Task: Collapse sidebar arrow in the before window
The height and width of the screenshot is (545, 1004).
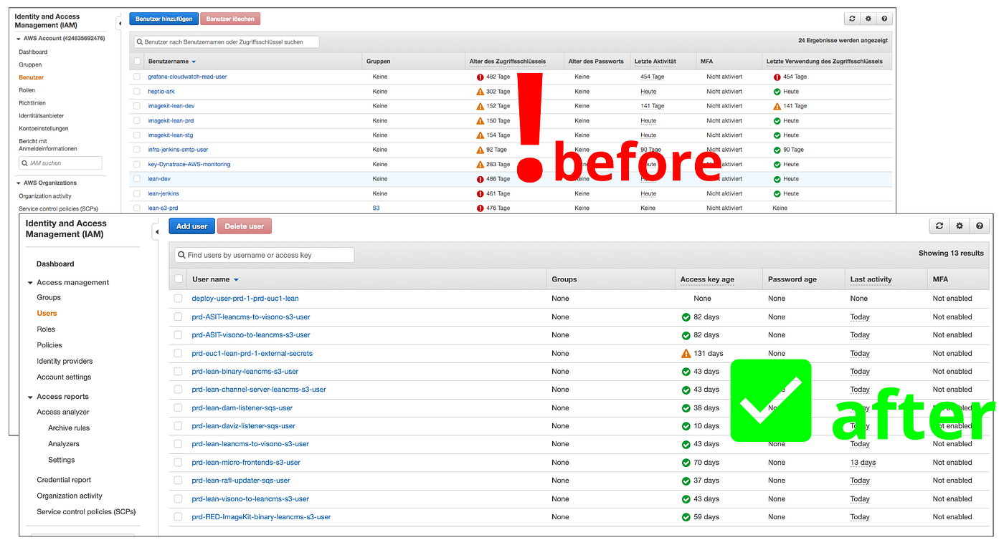Action: tap(120, 23)
